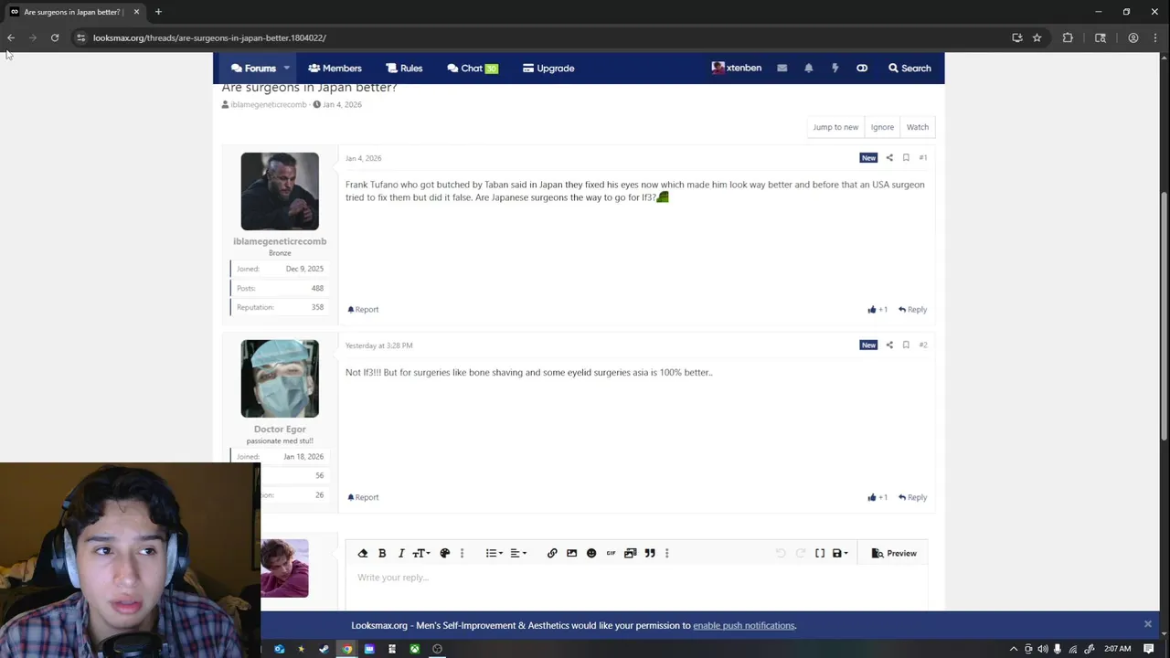The width and height of the screenshot is (1170, 658).
Task: Click the media embed icon
Action: coord(631,553)
